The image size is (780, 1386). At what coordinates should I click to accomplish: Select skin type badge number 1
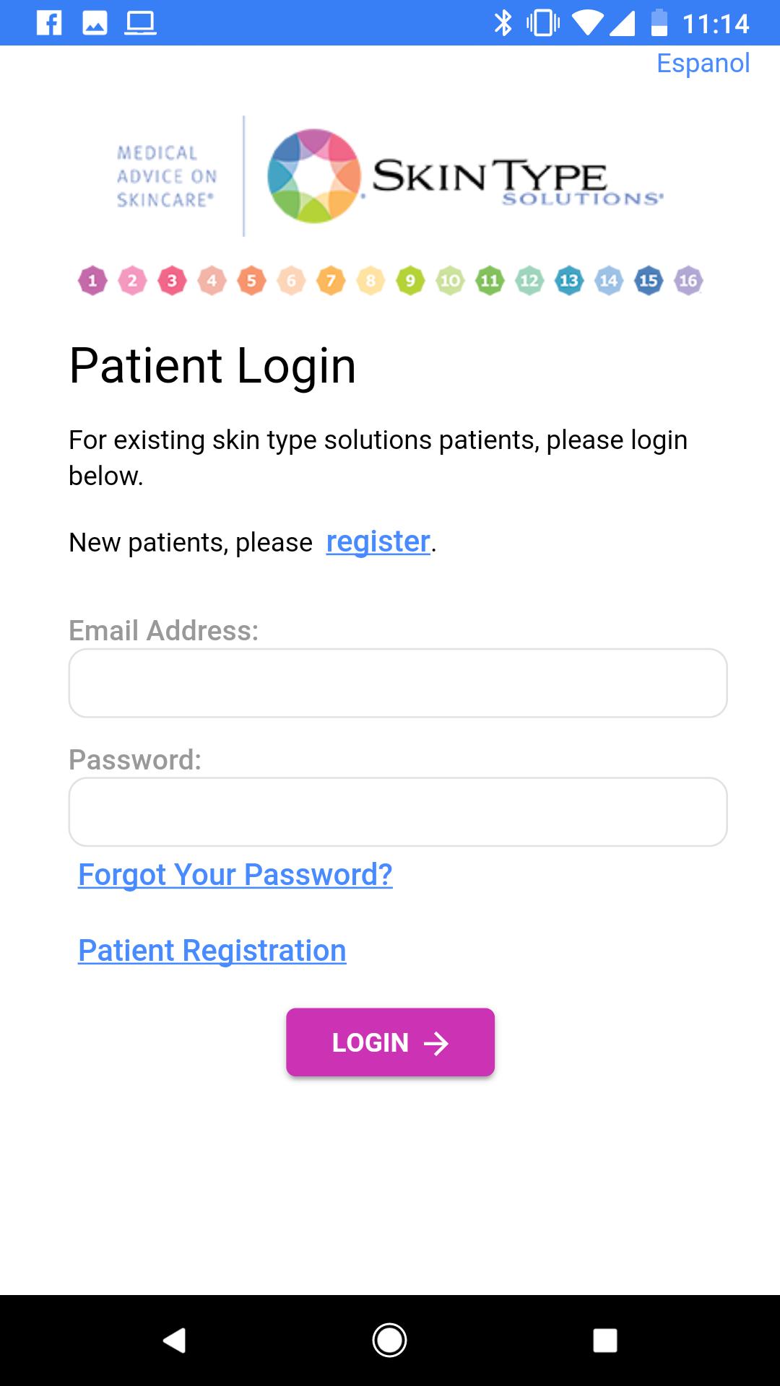coord(92,281)
